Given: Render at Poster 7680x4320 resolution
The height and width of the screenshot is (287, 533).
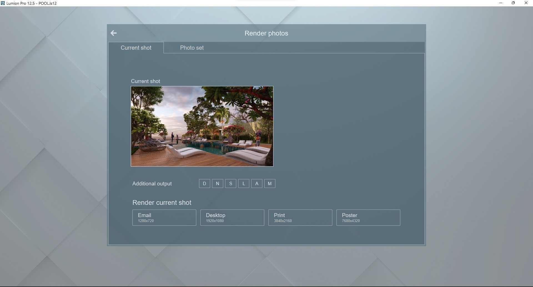Looking at the screenshot, I should [x=368, y=218].
